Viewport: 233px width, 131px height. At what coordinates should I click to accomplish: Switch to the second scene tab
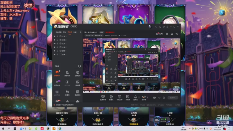64,32
